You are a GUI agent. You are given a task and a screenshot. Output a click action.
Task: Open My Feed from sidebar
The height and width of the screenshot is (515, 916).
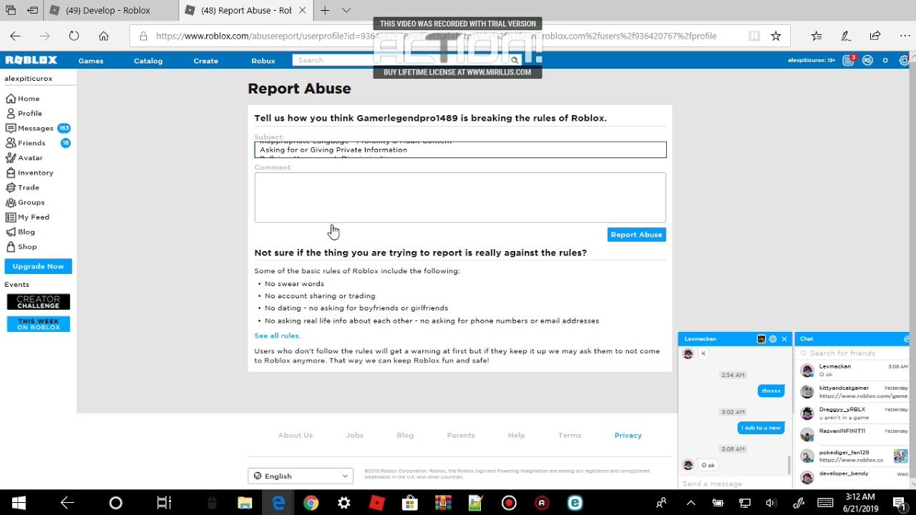coord(28,217)
